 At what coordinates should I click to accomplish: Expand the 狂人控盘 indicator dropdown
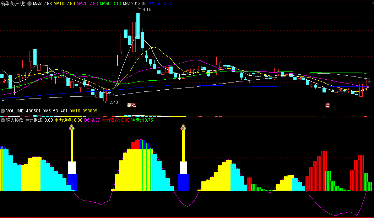[3, 120]
